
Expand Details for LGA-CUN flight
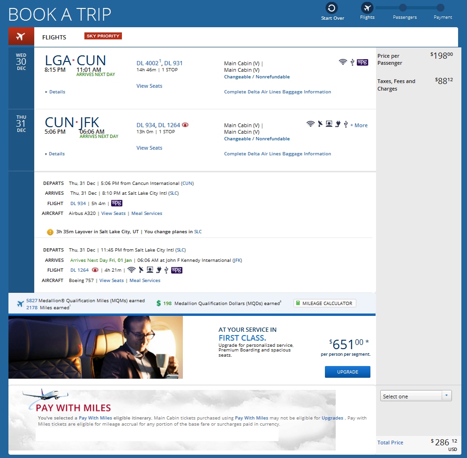[55, 92]
